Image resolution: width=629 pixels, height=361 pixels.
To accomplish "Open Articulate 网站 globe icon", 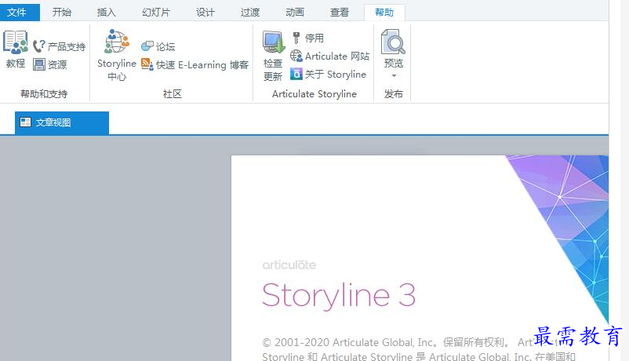I will click(x=296, y=56).
